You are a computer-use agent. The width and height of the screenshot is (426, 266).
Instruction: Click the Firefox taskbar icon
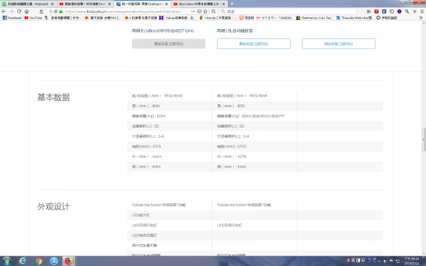(69, 261)
